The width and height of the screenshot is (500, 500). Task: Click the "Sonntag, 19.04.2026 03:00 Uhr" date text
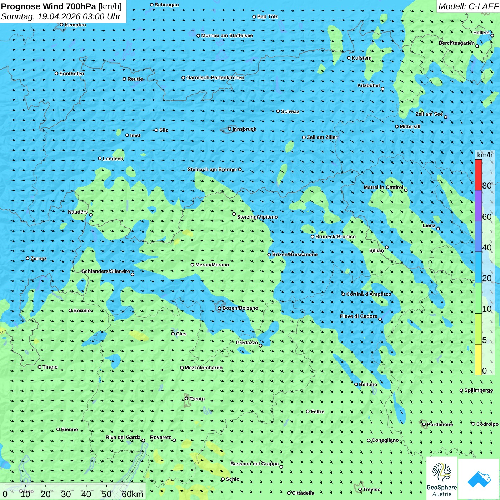(61, 16)
